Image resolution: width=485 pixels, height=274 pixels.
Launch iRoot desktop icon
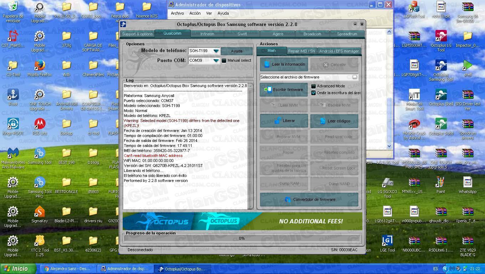click(13, 97)
